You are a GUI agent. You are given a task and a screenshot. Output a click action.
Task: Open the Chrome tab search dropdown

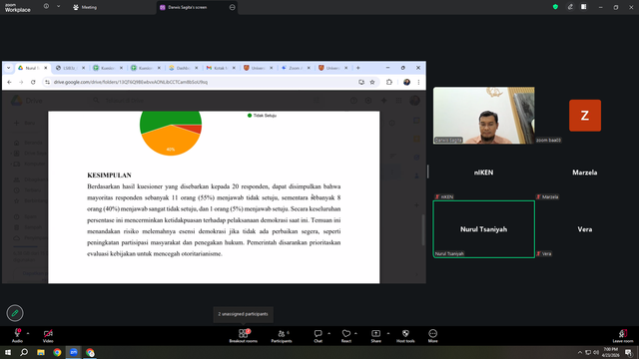[9, 68]
